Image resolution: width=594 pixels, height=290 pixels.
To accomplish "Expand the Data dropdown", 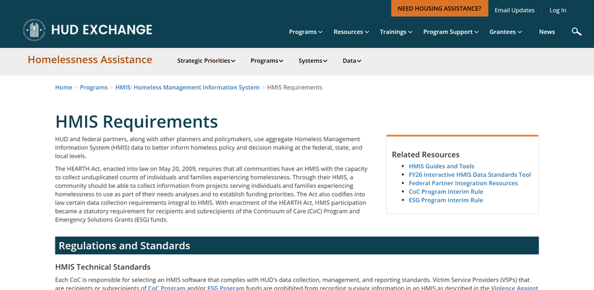I will [x=352, y=61].
